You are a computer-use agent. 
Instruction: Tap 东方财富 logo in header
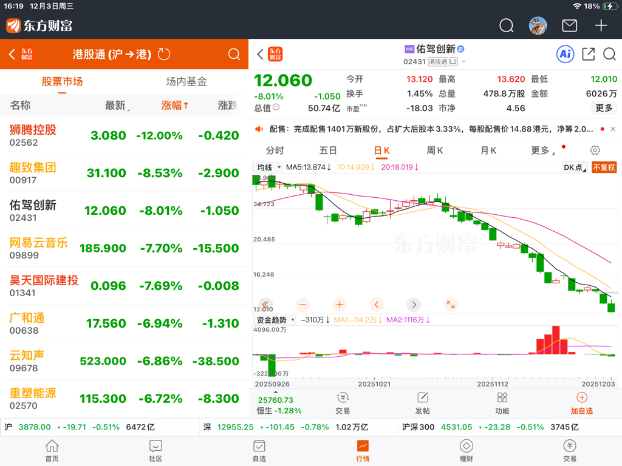tap(39, 25)
